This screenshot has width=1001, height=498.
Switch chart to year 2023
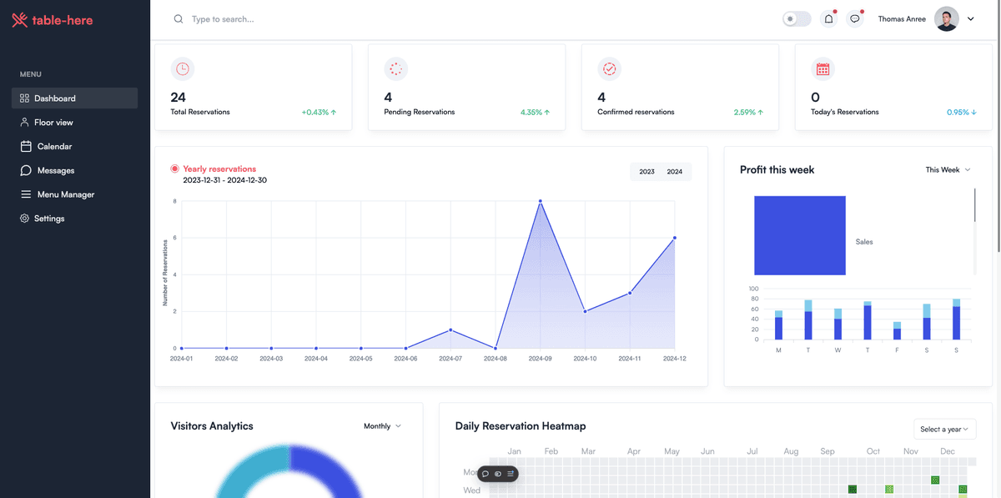[x=646, y=172]
